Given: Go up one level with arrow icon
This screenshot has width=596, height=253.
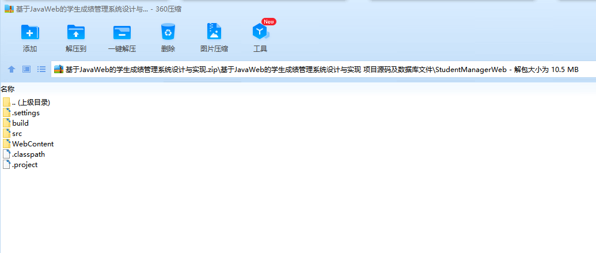Looking at the screenshot, I should [12, 69].
